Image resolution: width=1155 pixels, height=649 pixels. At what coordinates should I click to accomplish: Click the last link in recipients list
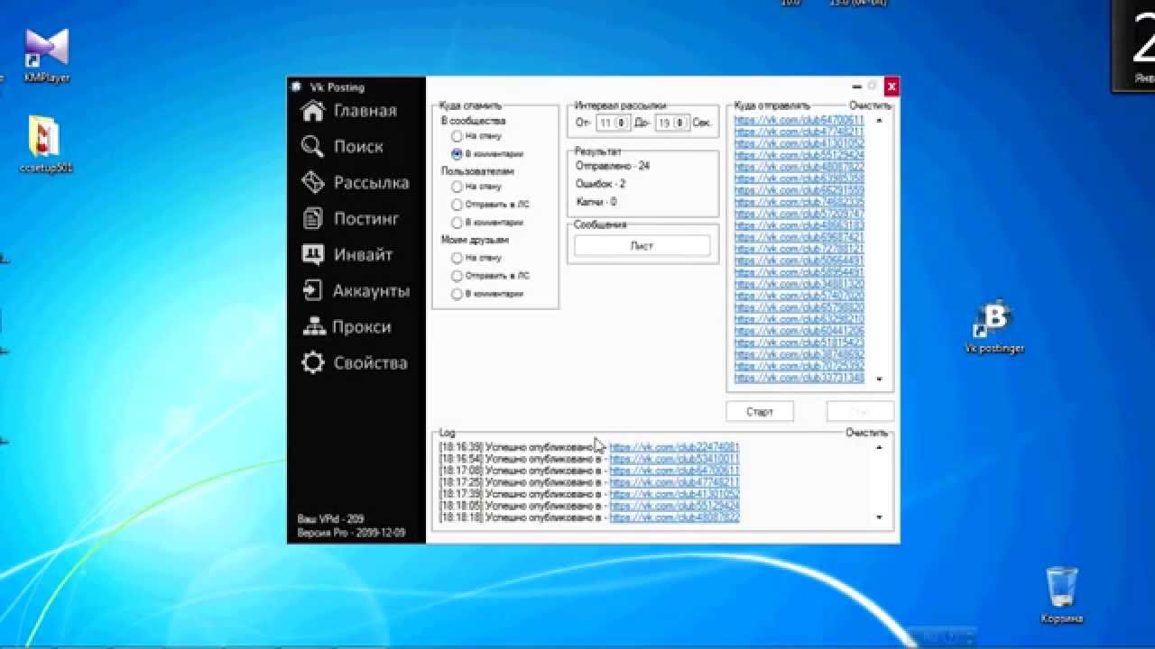tap(799, 378)
